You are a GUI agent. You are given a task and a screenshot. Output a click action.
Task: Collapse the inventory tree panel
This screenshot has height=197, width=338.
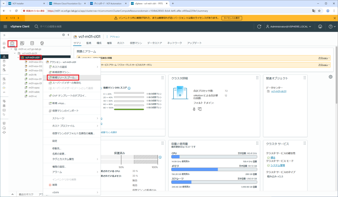click(x=68, y=35)
